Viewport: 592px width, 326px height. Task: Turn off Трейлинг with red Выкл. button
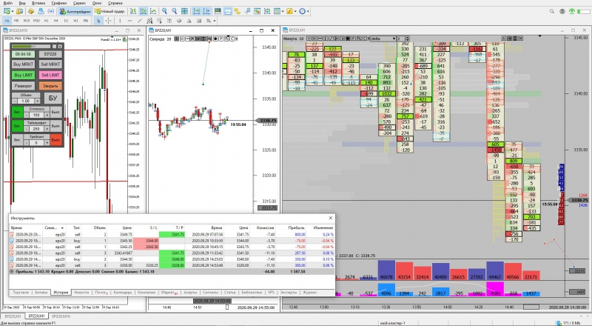pyautogui.click(x=56, y=140)
